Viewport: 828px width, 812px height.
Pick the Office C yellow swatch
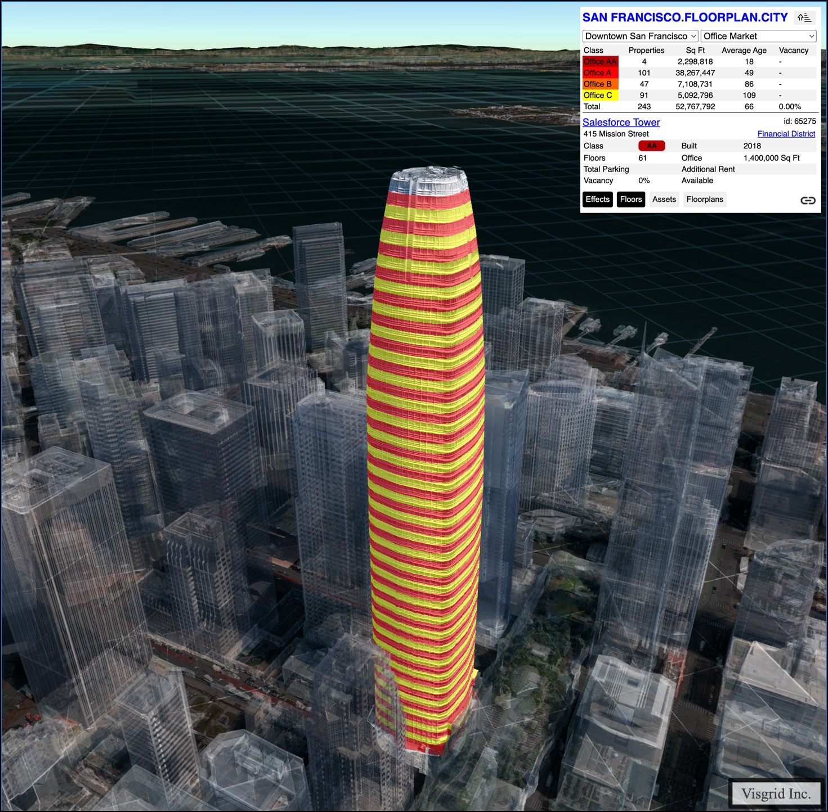[x=600, y=96]
